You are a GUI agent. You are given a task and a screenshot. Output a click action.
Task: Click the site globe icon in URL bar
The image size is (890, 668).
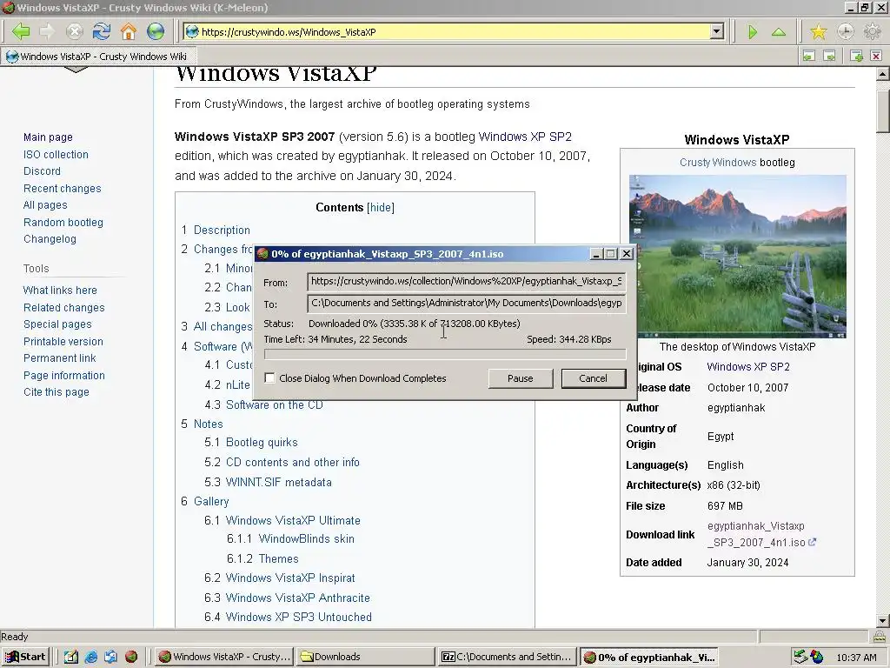click(192, 32)
